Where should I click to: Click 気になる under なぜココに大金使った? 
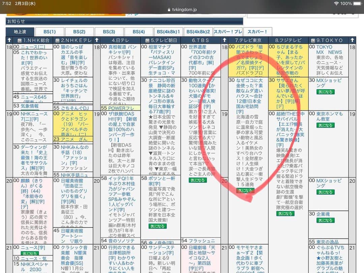coord(245,190)
